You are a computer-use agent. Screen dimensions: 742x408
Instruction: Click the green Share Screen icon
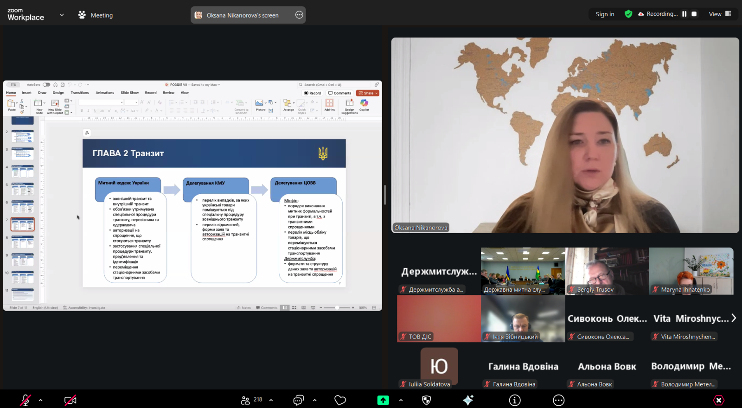pyautogui.click(x=383, y=400)
